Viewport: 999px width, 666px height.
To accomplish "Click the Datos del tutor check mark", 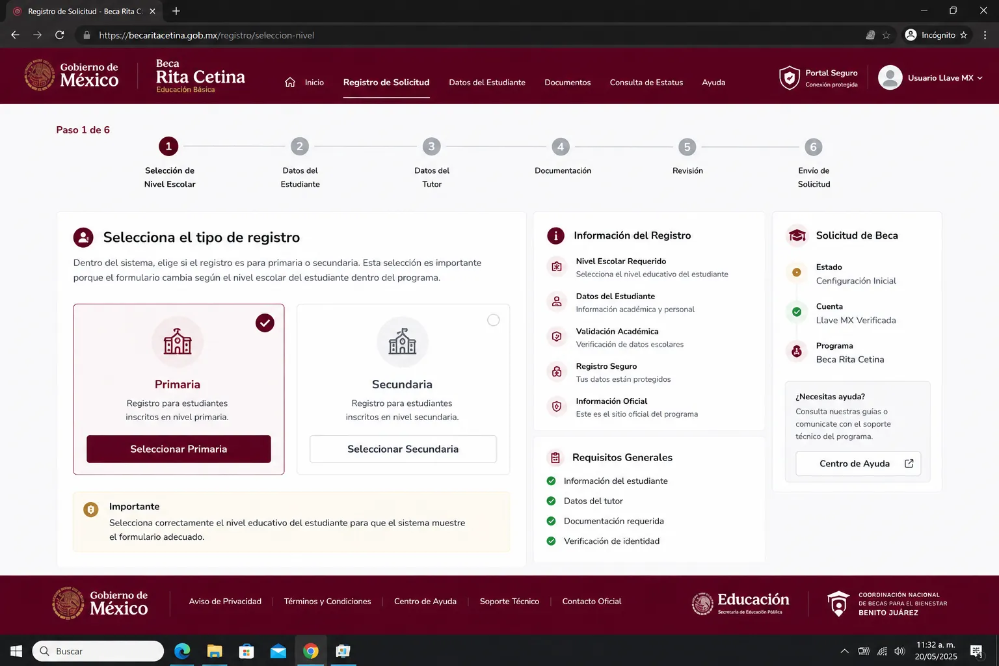I will (x=551, y=501).
